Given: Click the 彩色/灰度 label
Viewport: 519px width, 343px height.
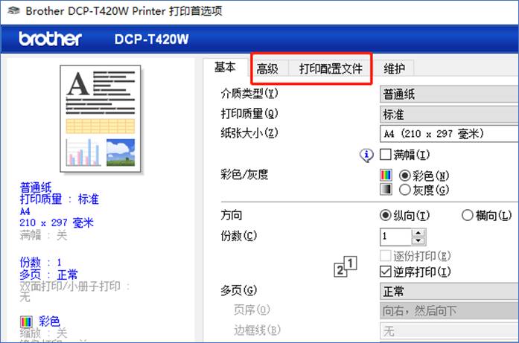Looking at the screenshot, I should click(244, 174).
